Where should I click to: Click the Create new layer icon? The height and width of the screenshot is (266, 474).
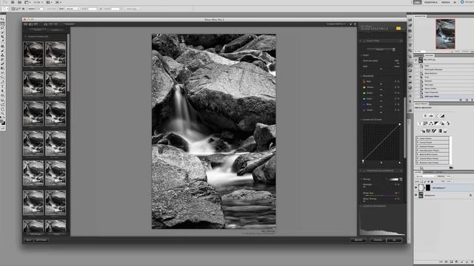click(x=467, y=262)
